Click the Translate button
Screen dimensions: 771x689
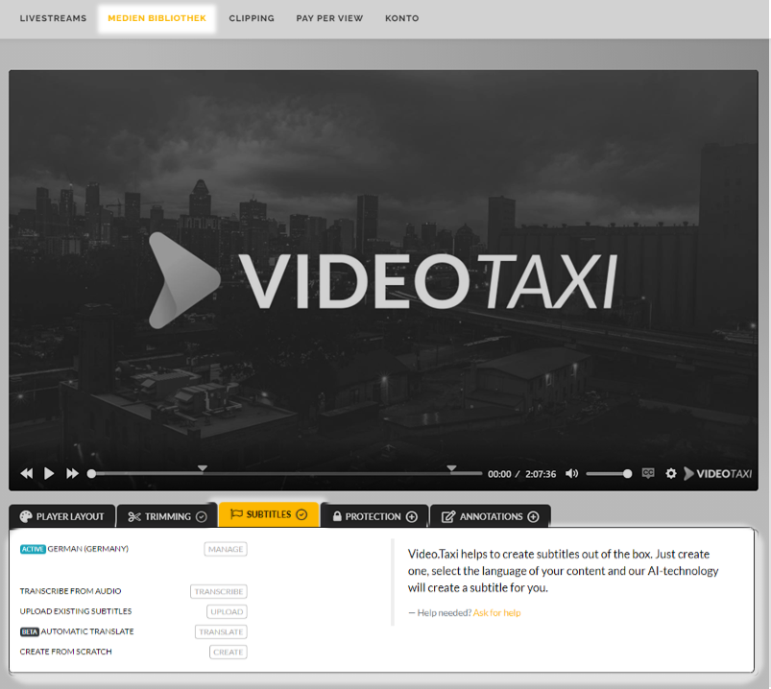[221, 631]
